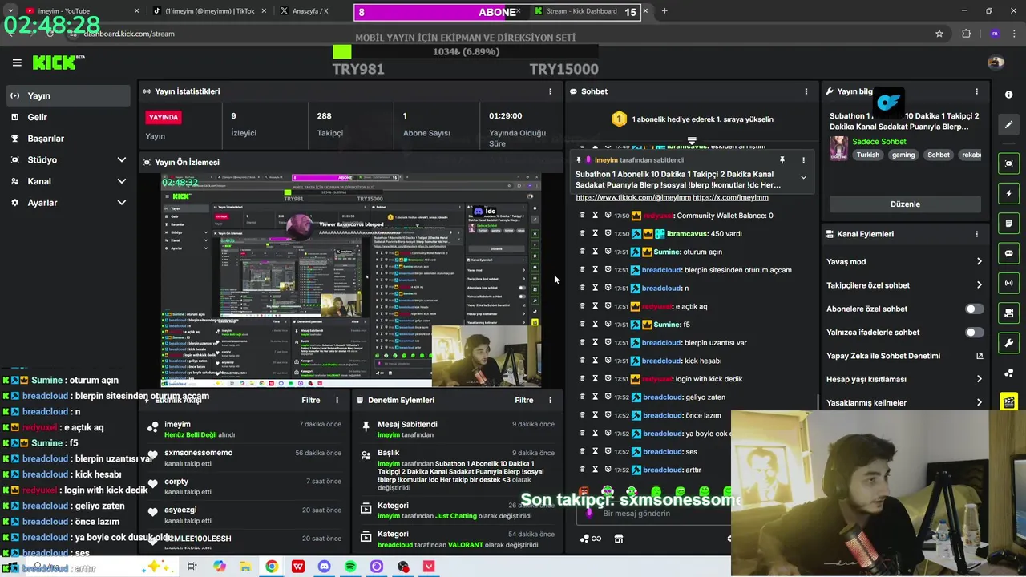Viewport: 1026px width, 577px height.
Task: Click the Düzenle button
Action: [x=905, y=204]
